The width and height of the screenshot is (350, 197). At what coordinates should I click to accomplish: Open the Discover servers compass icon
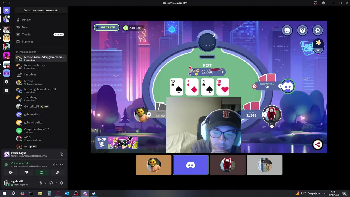pos(7,91)
